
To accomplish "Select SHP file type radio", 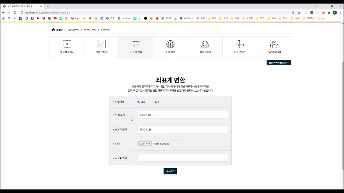I will [153, 102].
